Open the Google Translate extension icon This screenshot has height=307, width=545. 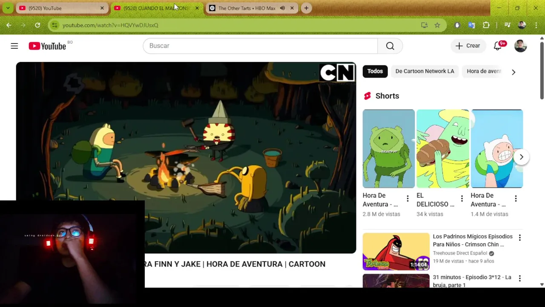[x=471, y=25]
